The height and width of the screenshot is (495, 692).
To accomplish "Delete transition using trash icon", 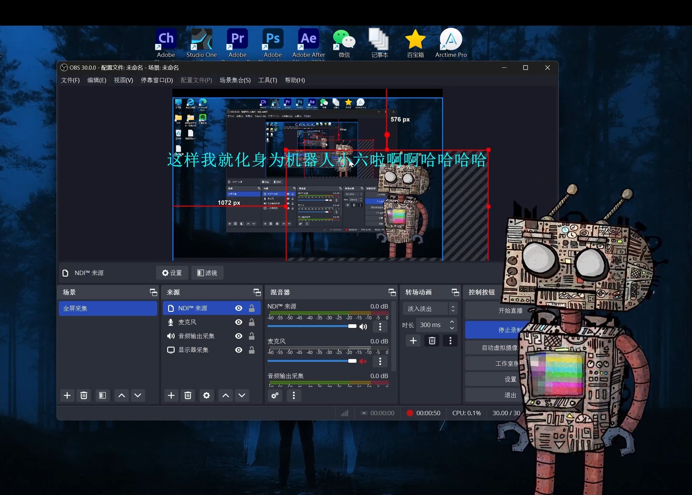I will coord(432,341).
